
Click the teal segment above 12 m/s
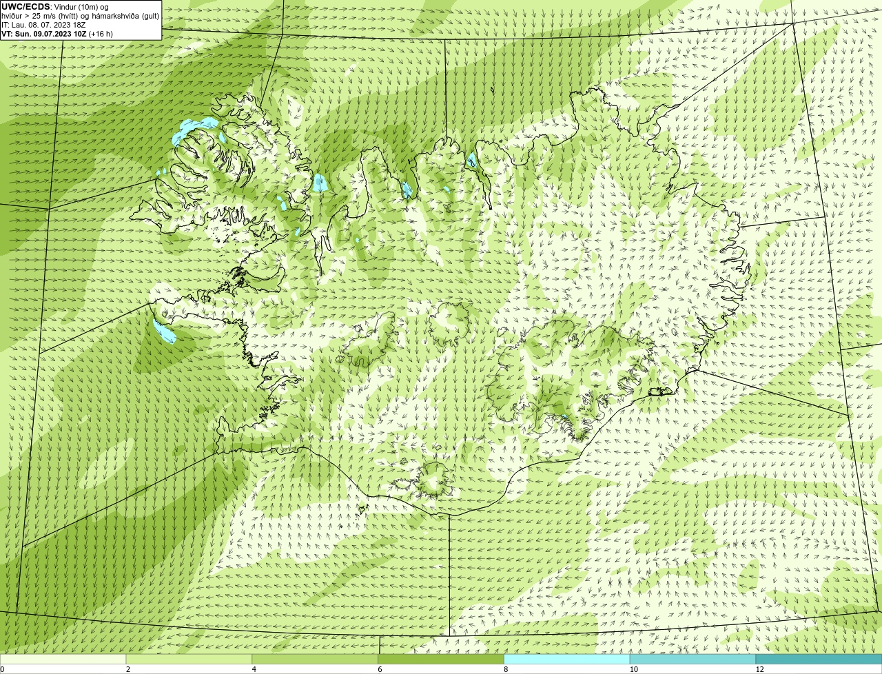click(819, 660)
